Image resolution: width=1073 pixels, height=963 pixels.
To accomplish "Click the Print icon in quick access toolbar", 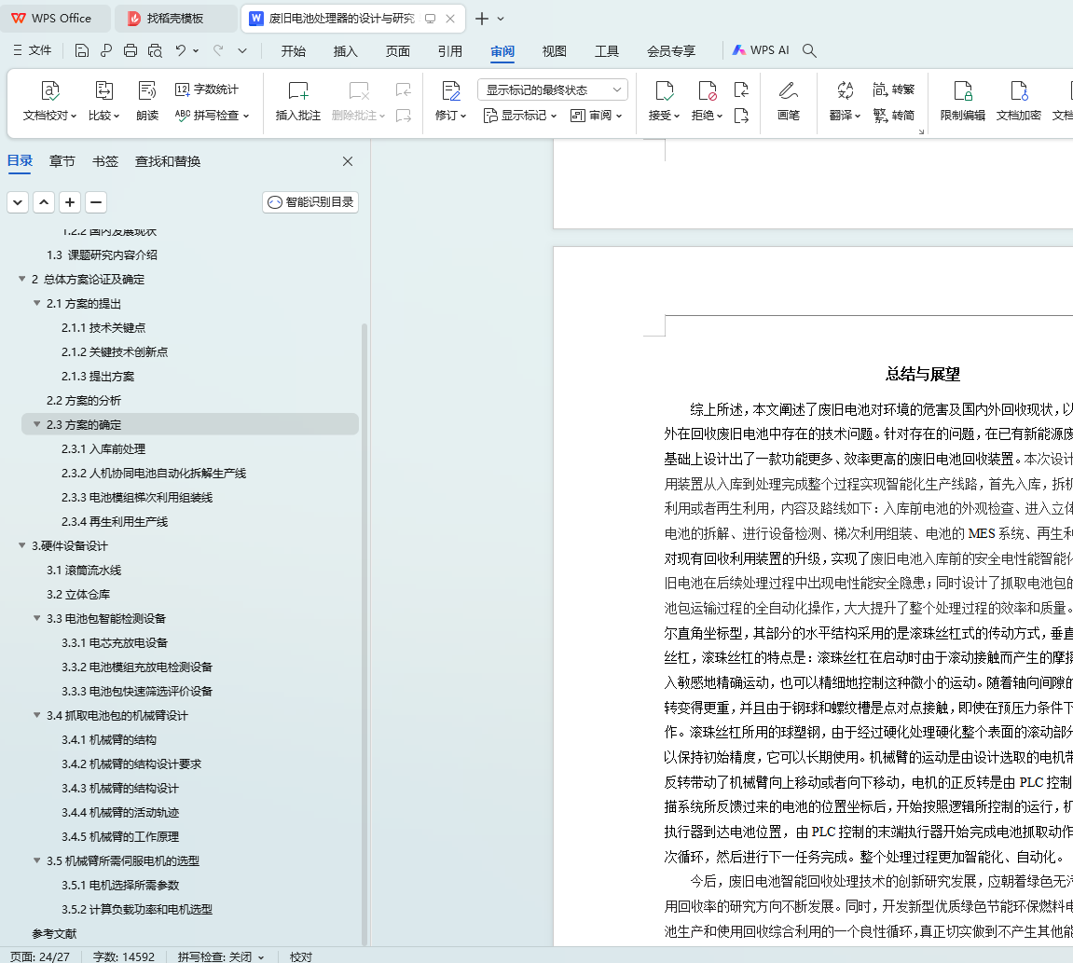I will click(130, 50).
